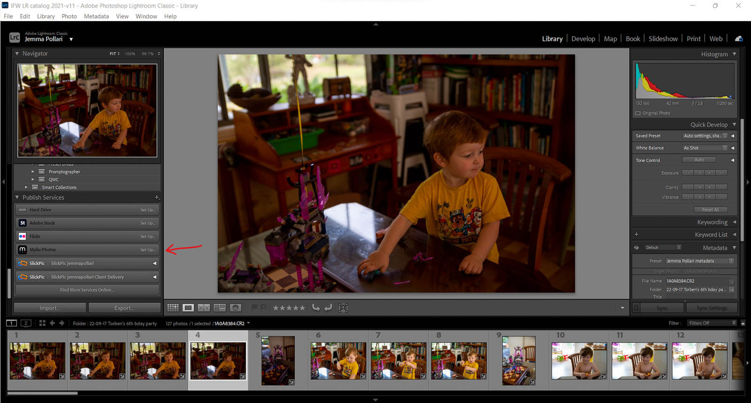Image resolution: width=751 pixels, height=403 pixels.
Task: Open Compare view (XY)
Action: click(204, 308)
